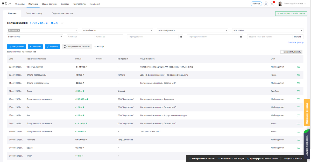This screenshot has width=311, height=162.
Task: Add a Выплата payment
Action: coord(36,47)
